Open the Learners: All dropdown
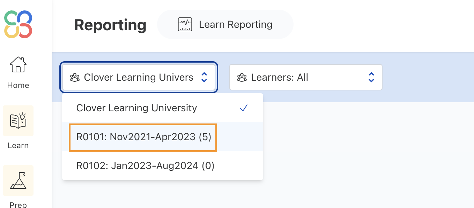This screenshot has width=474, height=208. coord(306,77)
